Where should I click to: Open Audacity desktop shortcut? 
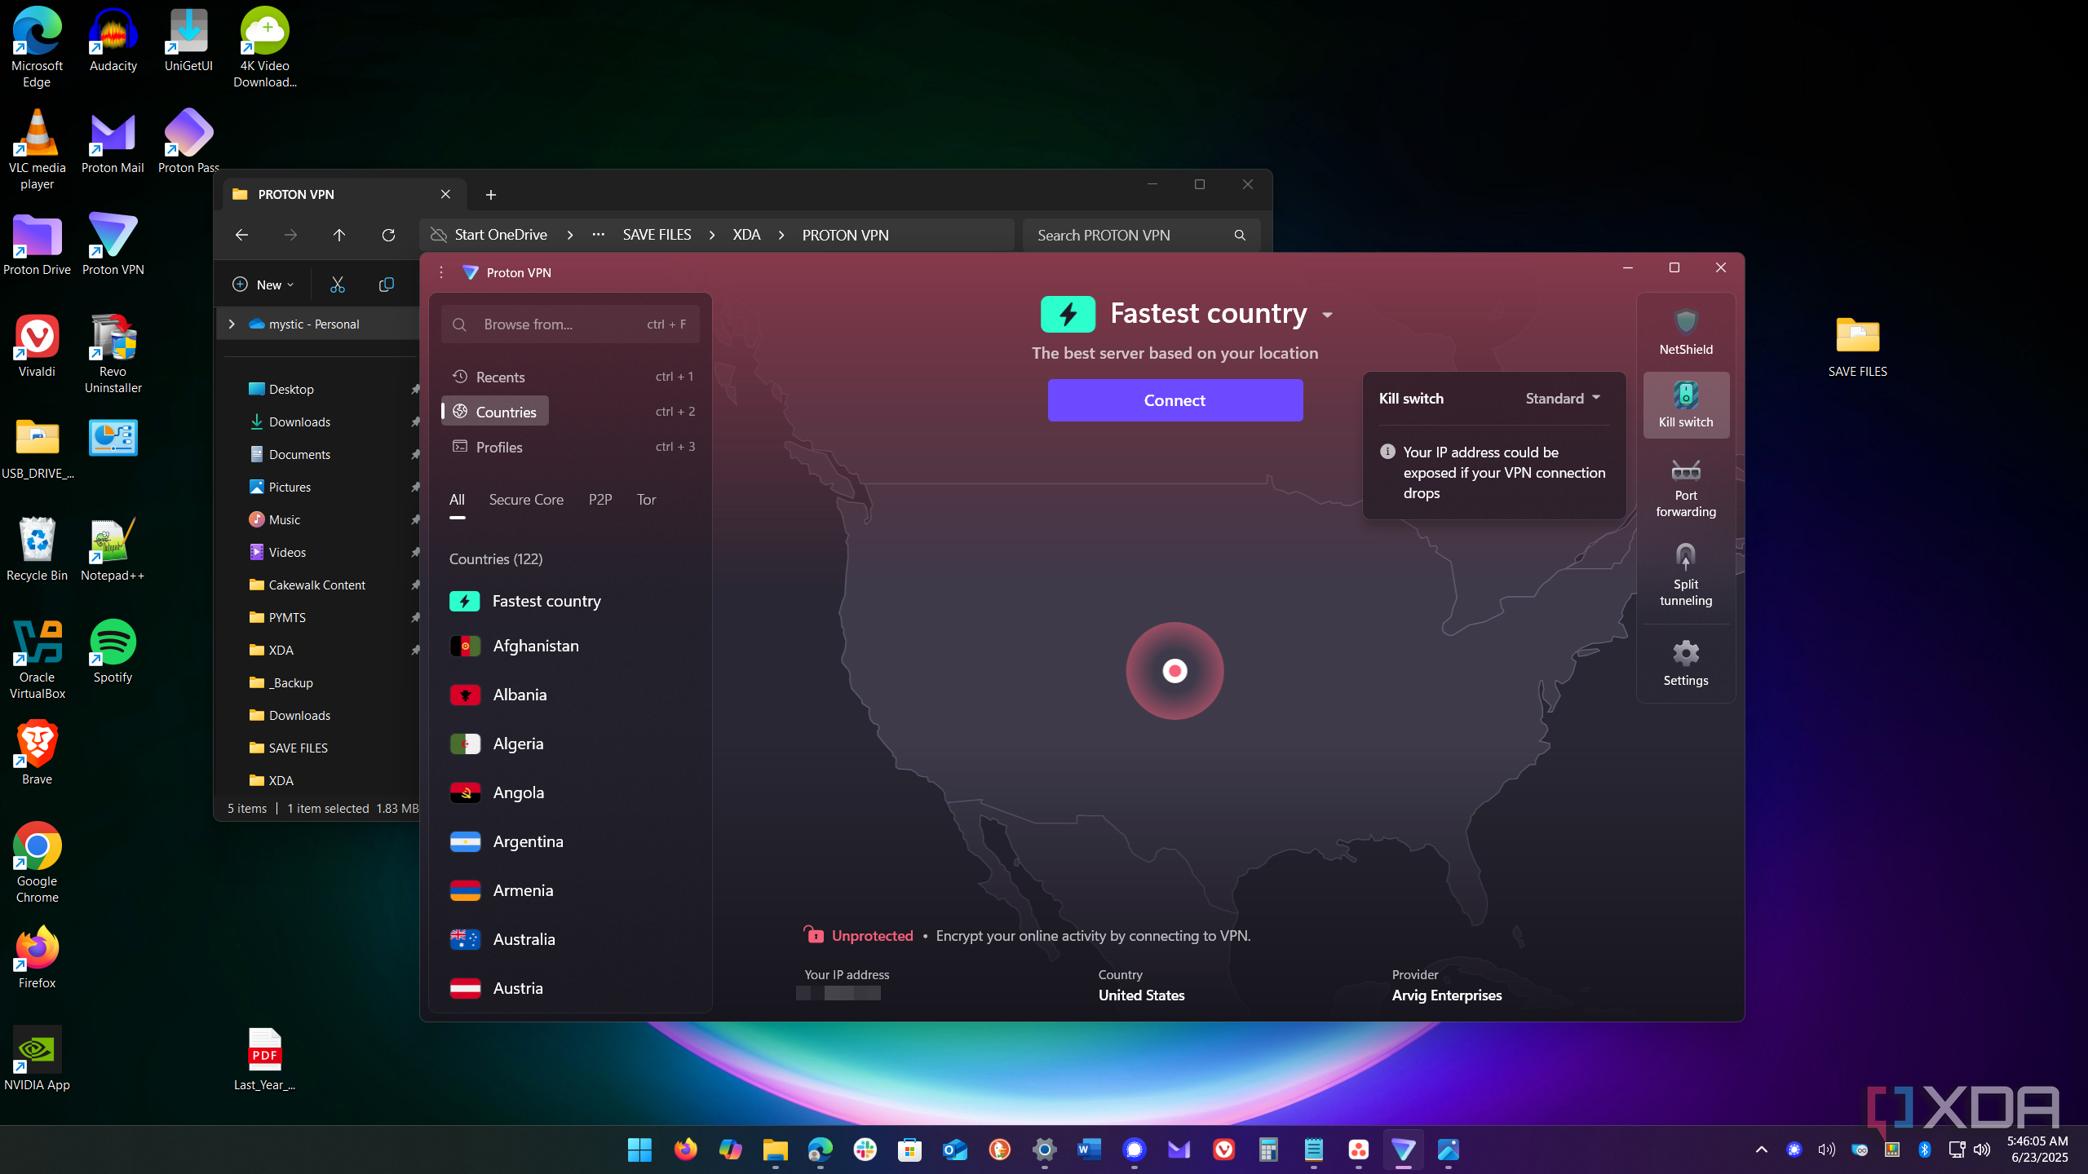point(113,41)
